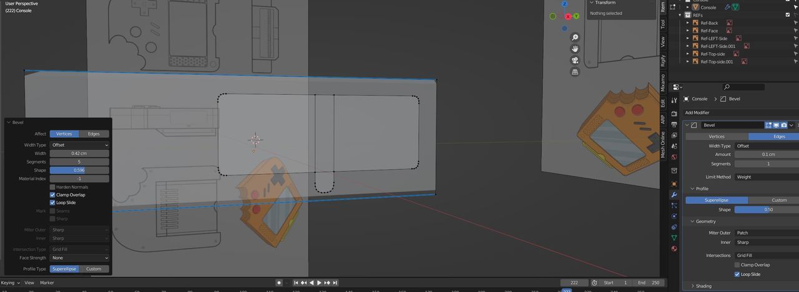Uncheck Clamp Overlap in Bevel operator panel

click(52, 195)
